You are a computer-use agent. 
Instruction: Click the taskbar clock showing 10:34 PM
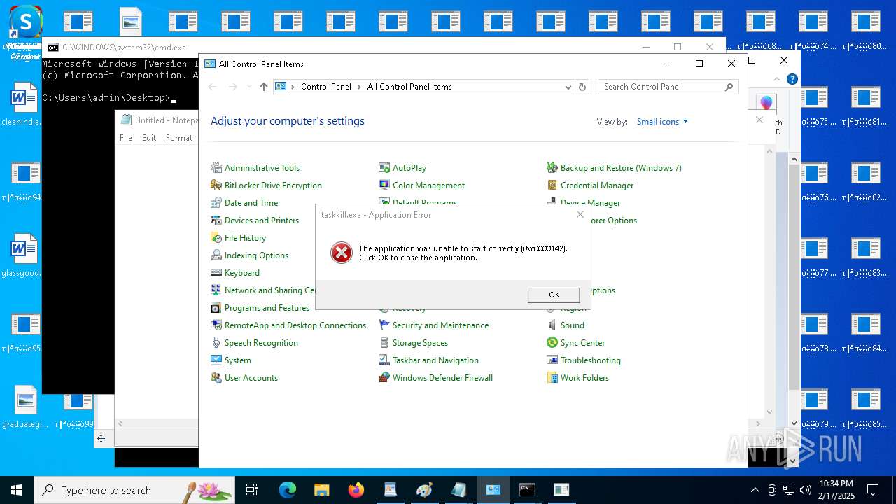(836, 489)
